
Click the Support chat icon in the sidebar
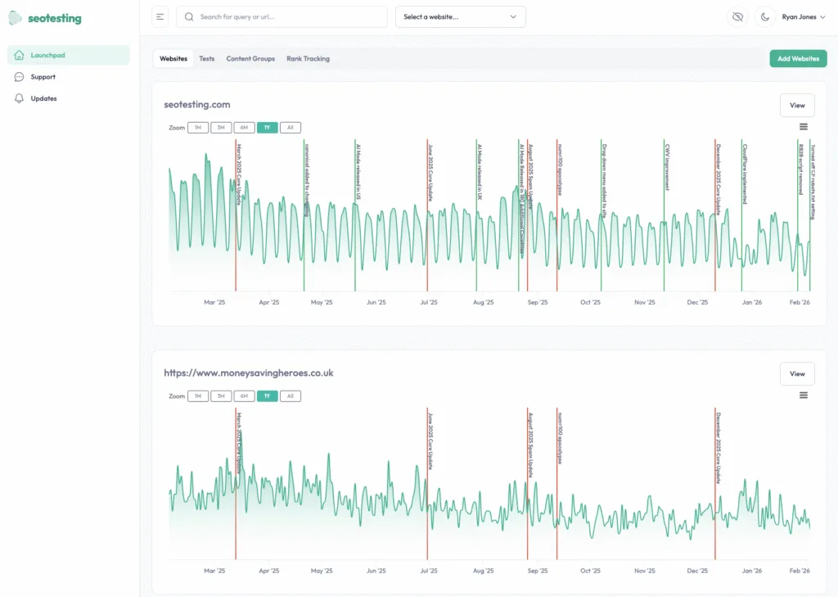pos(19,76)
